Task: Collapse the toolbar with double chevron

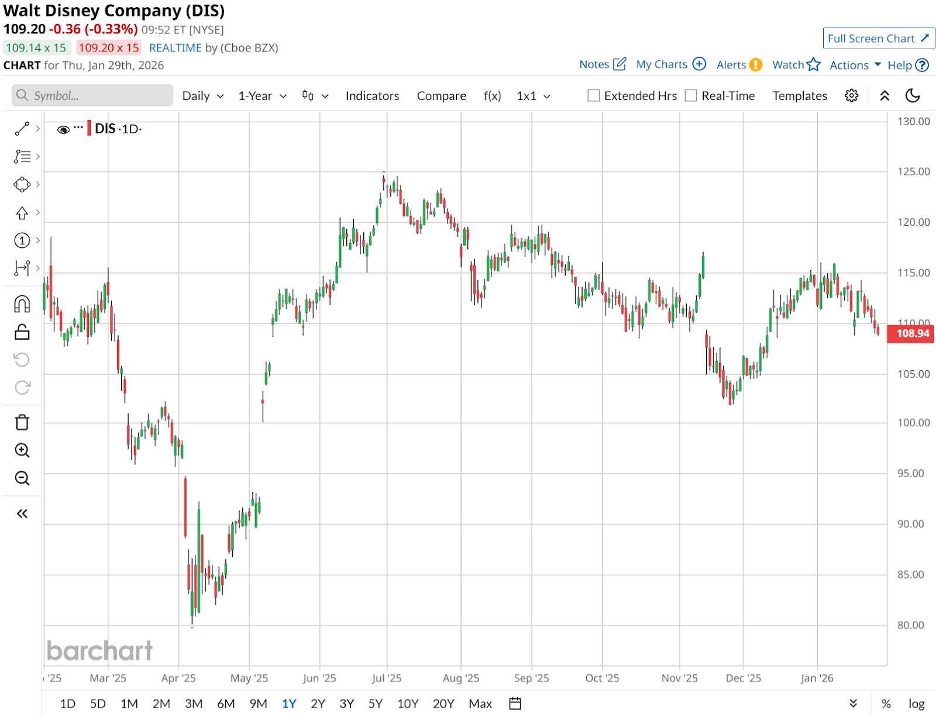Action: pyautogui.click(x=885, y=96)
